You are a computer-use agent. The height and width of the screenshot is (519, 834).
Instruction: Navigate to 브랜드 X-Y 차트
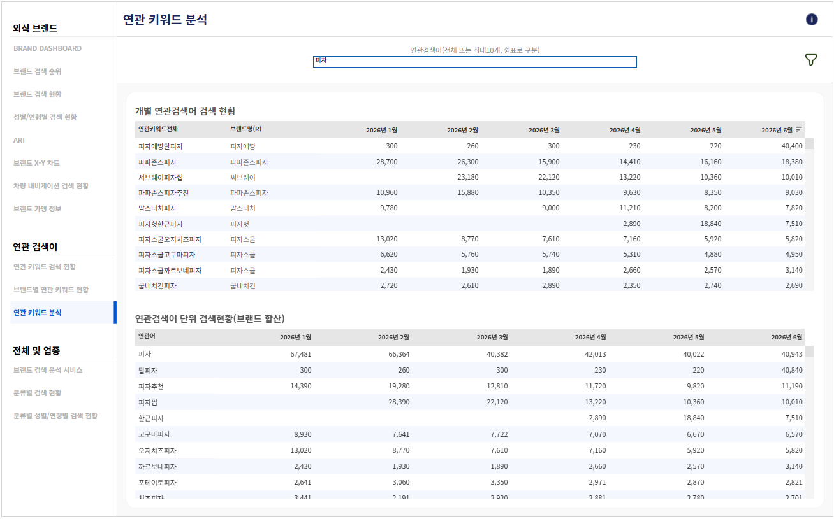(36, 163)
